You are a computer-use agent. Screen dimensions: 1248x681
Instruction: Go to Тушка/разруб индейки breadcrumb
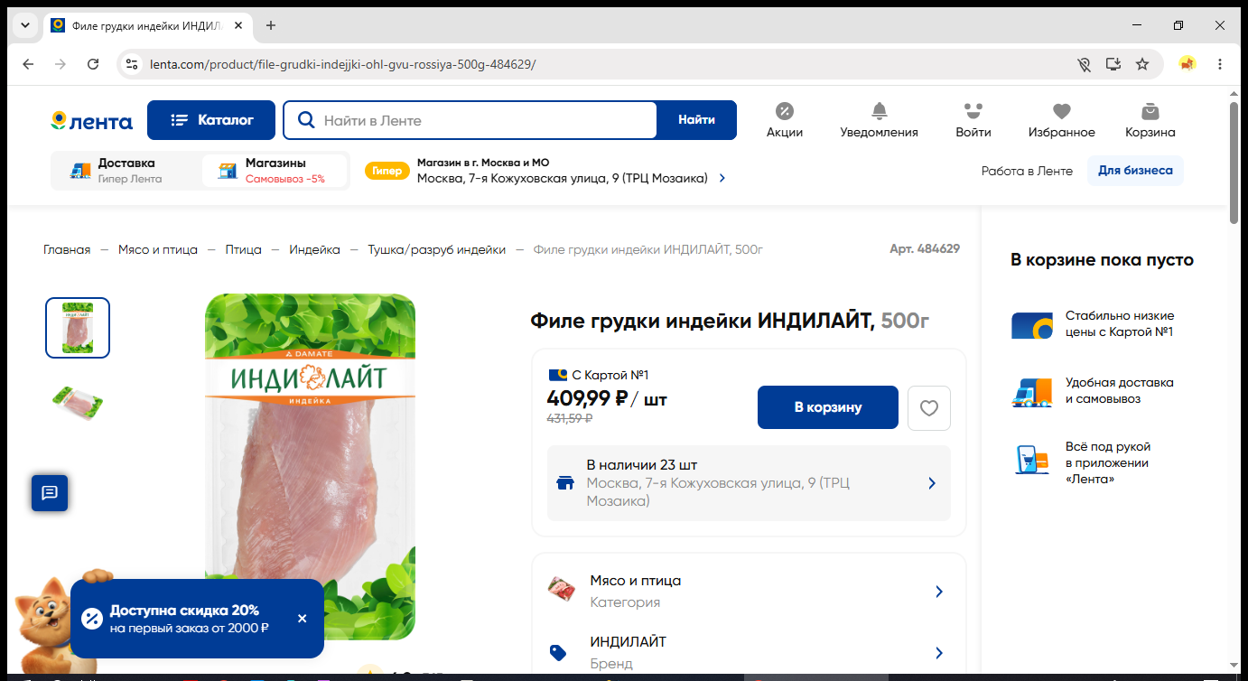click(x=436, y=249)
